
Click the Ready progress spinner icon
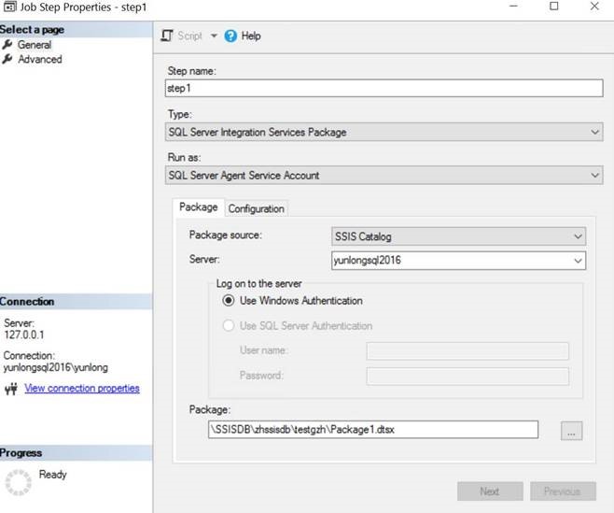(19, 481)
